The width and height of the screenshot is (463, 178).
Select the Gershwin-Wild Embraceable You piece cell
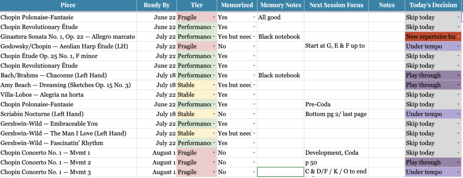coord(68,123)
